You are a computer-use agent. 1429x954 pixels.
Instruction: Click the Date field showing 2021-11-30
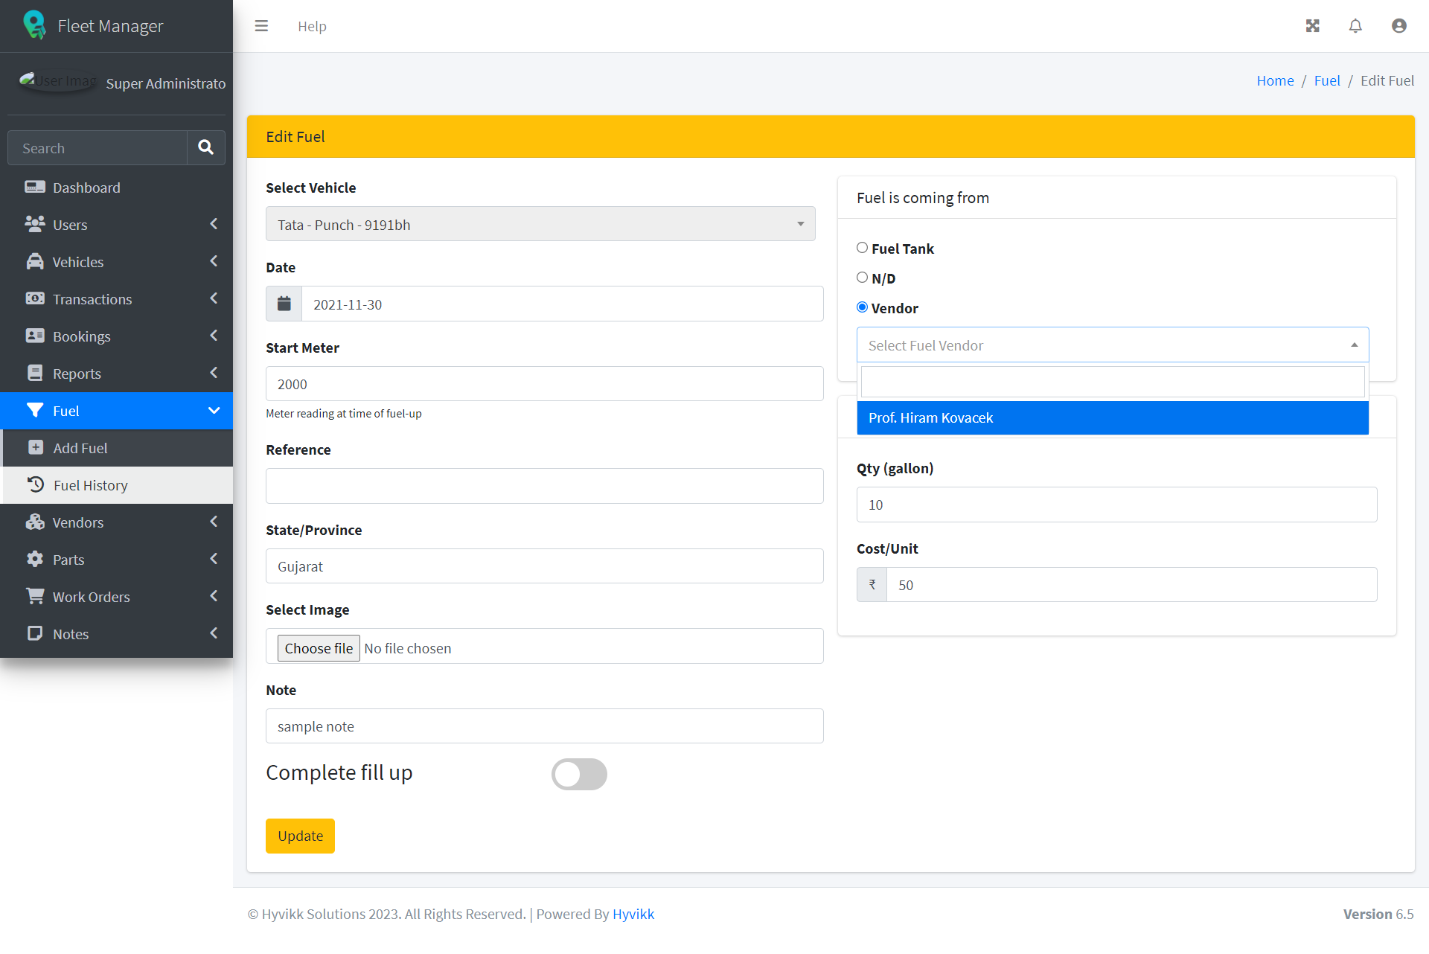pos(562,304)
